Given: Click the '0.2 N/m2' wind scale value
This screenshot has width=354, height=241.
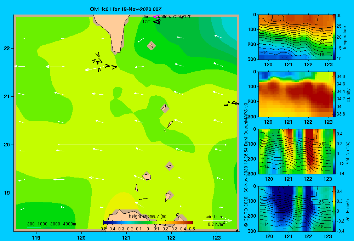Looking at the screenshot, I should (216, 224).
